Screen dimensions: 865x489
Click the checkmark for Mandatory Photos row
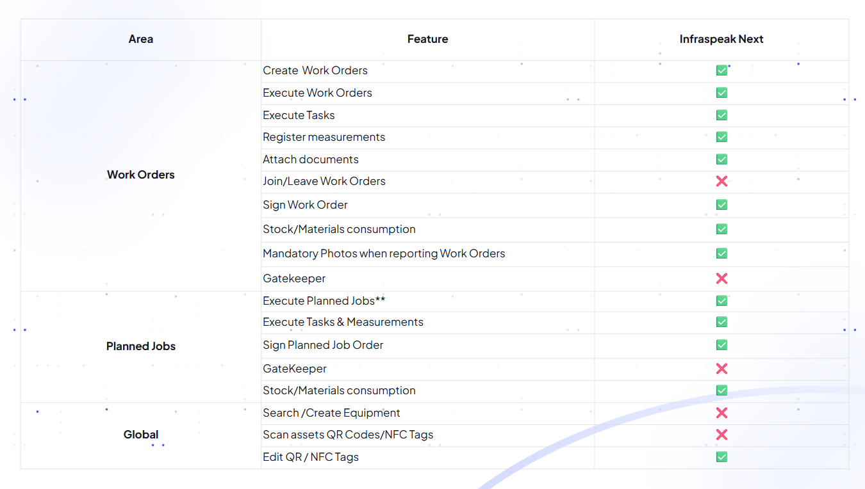tap(721, 253)
